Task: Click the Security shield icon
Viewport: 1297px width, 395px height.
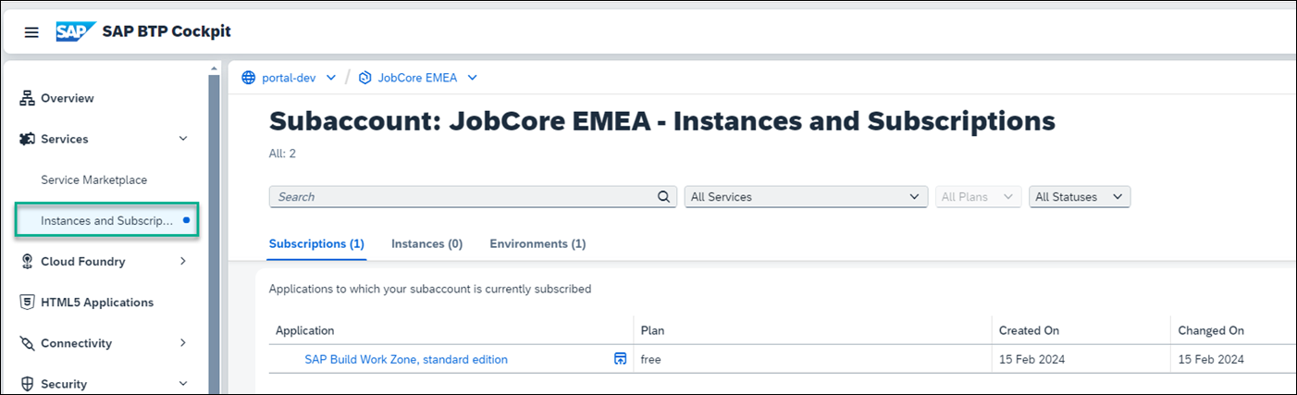Action: click(x=28, y=384)
